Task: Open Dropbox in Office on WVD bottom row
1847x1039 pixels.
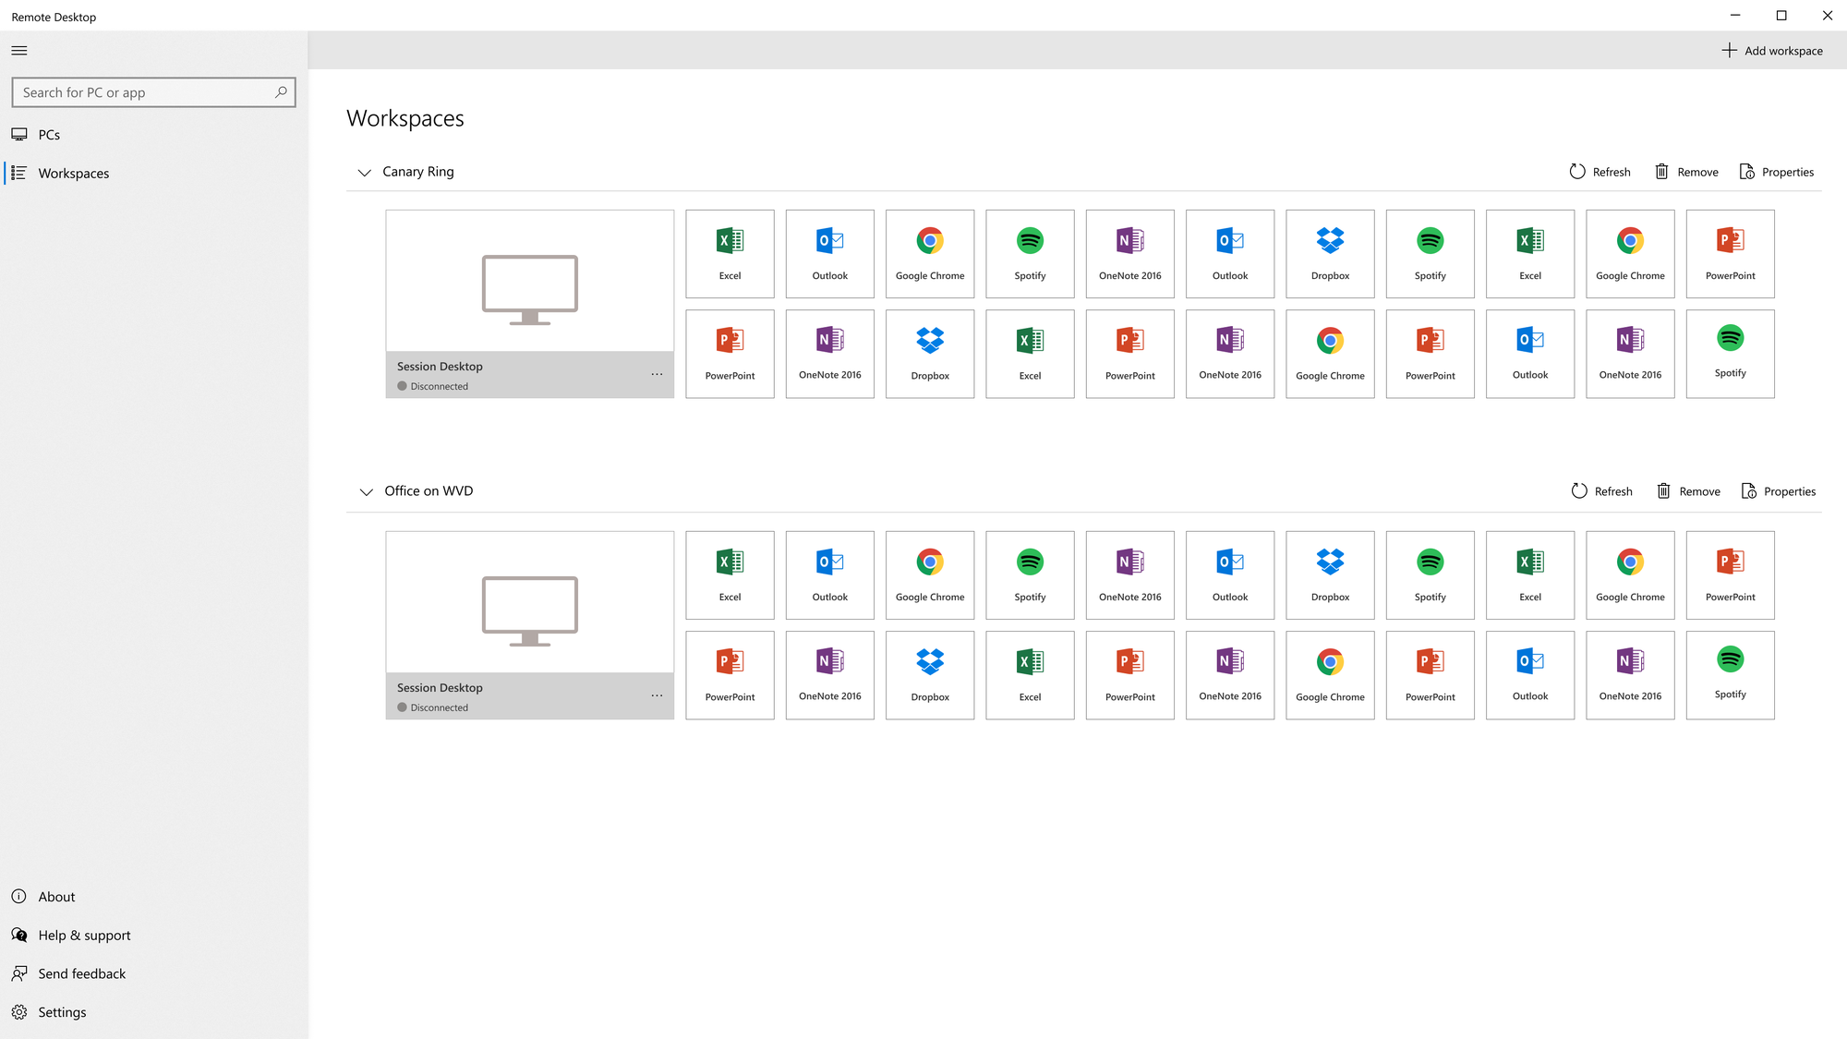Action: (930, 675)
